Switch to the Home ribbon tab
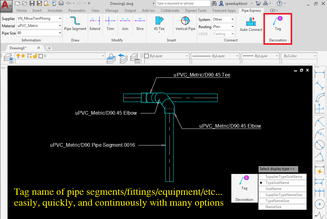327x219 pixels. coord(22,10)
